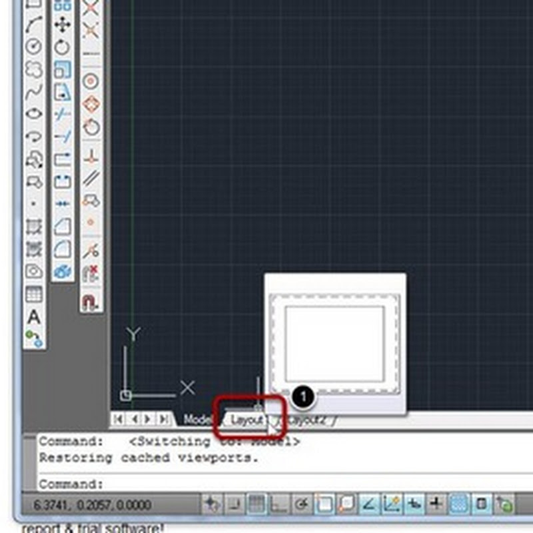
Task: Select the Region tool
Action: pos(34,271)
